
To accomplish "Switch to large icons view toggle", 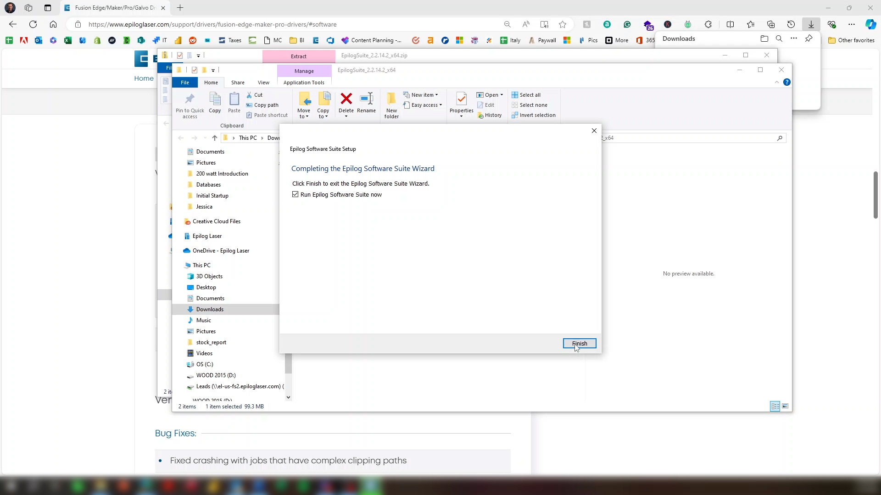I will pos(785,406).
